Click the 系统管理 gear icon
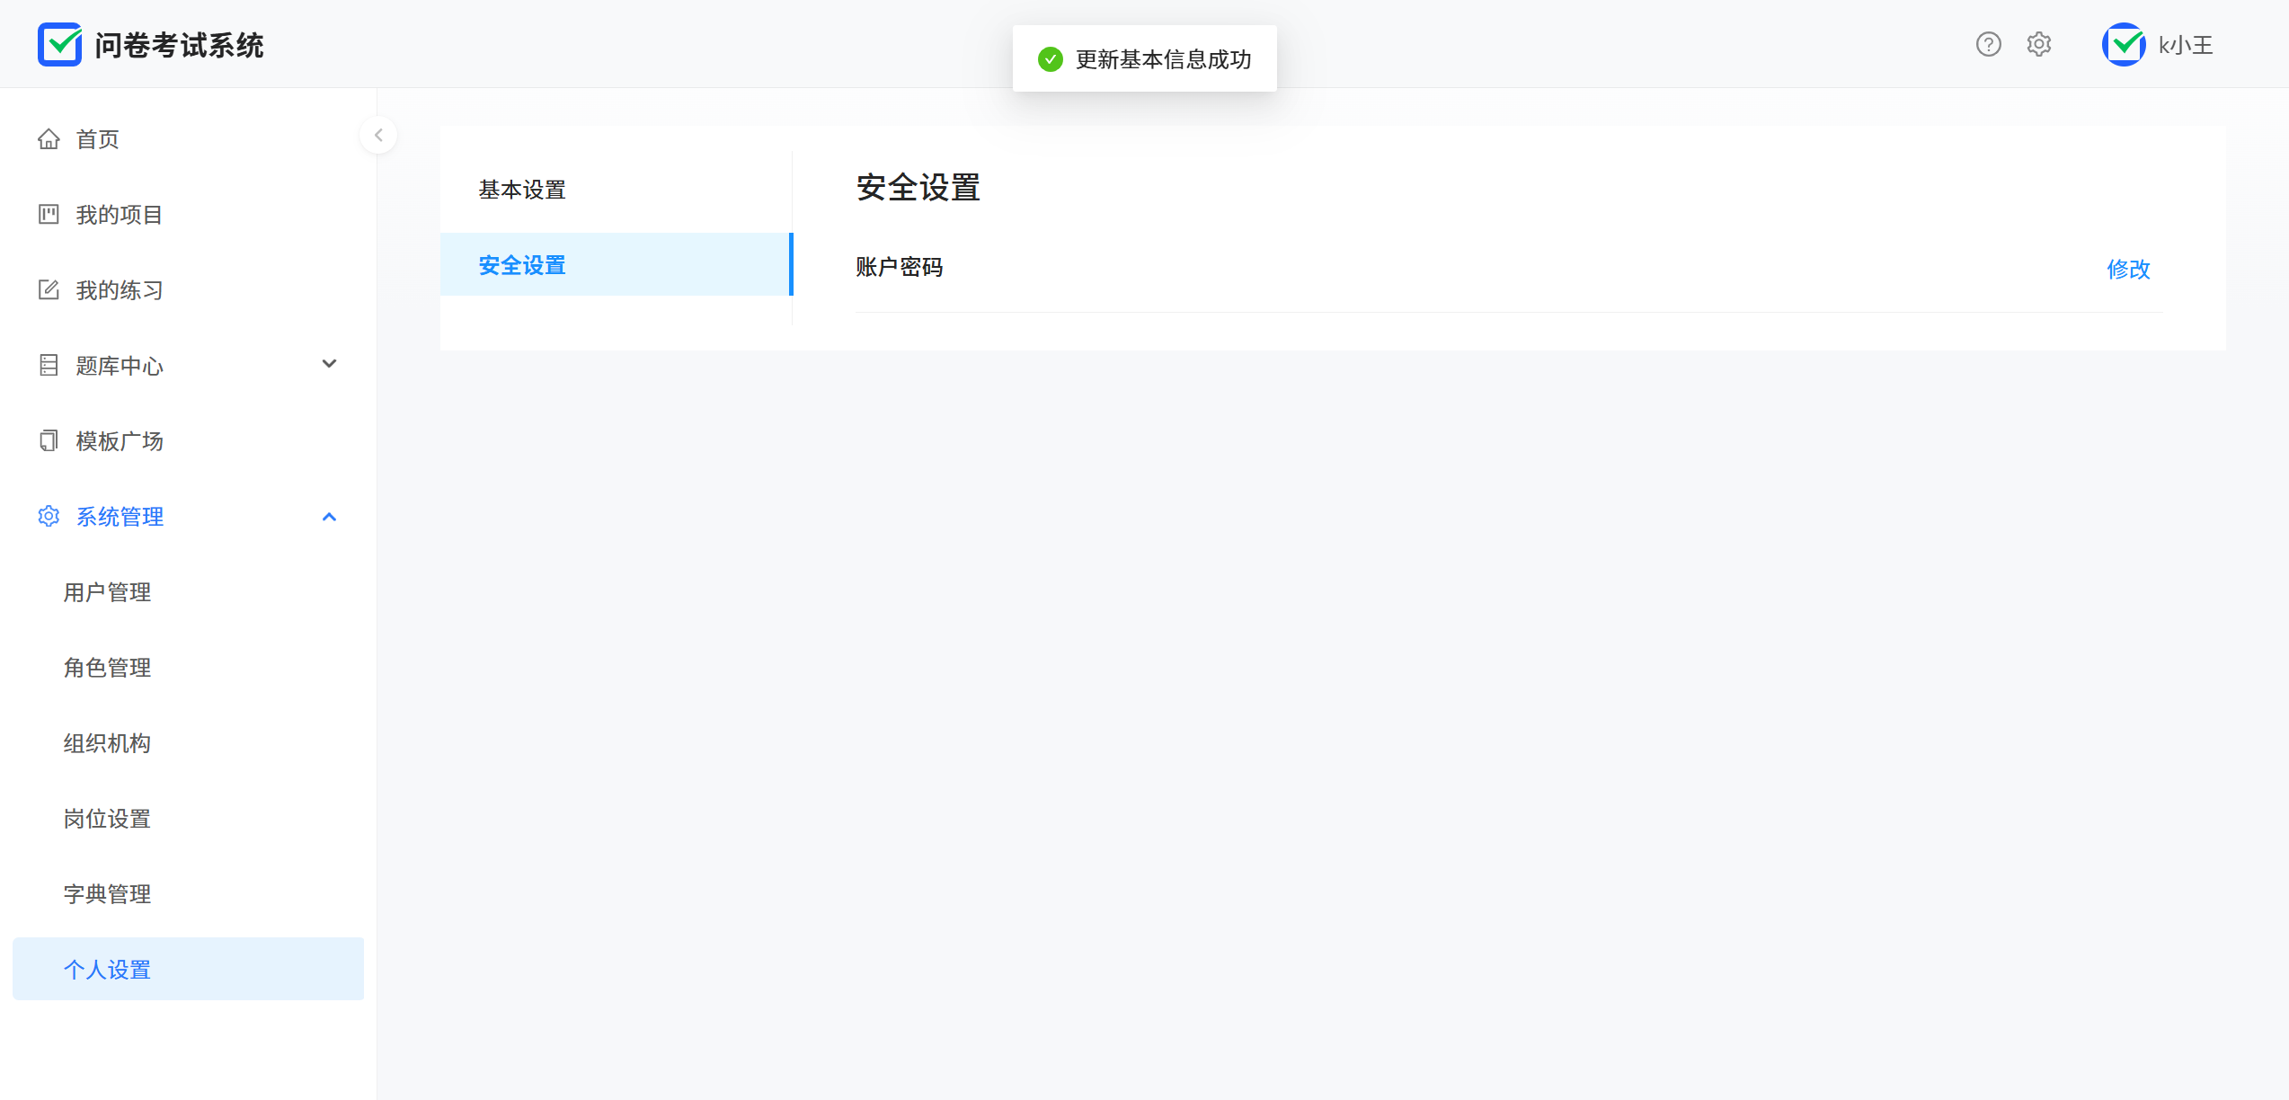Viewport: 2289px width, 1100px height. pos(49,517)
